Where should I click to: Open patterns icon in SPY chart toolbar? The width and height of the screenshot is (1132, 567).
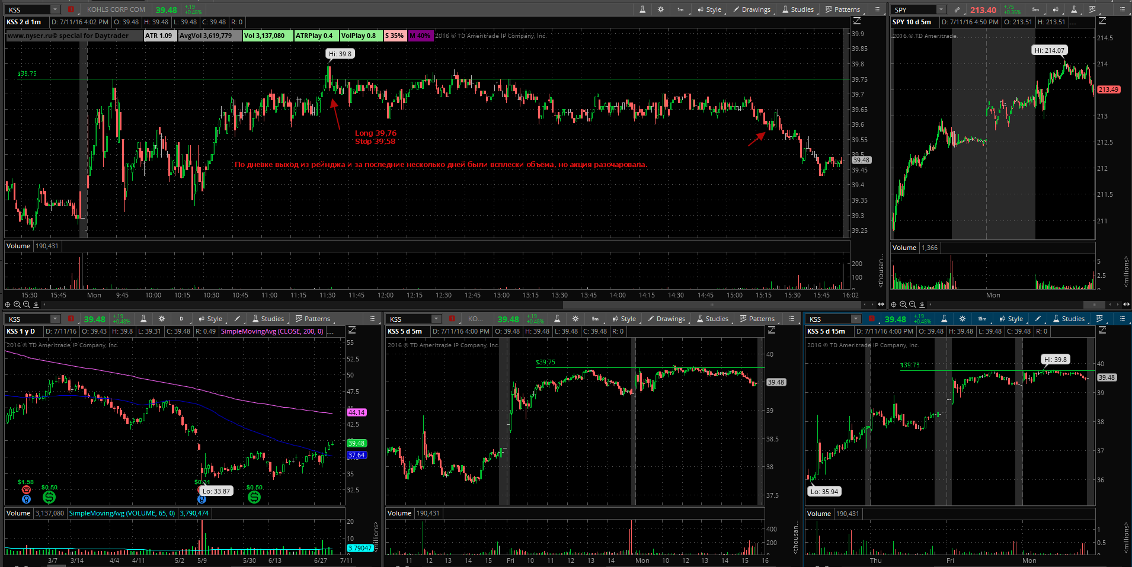pos(1092,9)
